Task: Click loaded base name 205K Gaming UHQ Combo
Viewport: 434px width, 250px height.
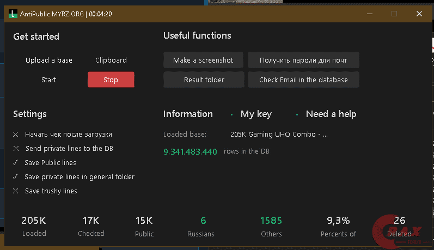Action: [279, 135]
